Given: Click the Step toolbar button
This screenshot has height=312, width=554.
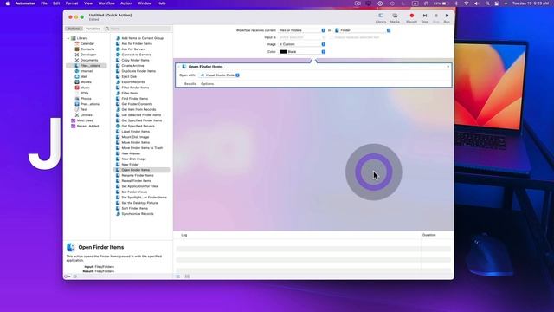Looking at the screenshot, I should [425, 18].
